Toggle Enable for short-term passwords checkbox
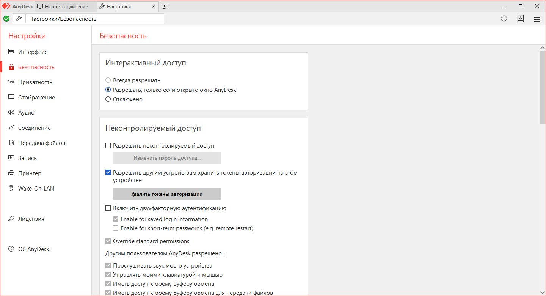Image resolution: width=546 pixels, height=296 pixels. (x=116, y=228)
